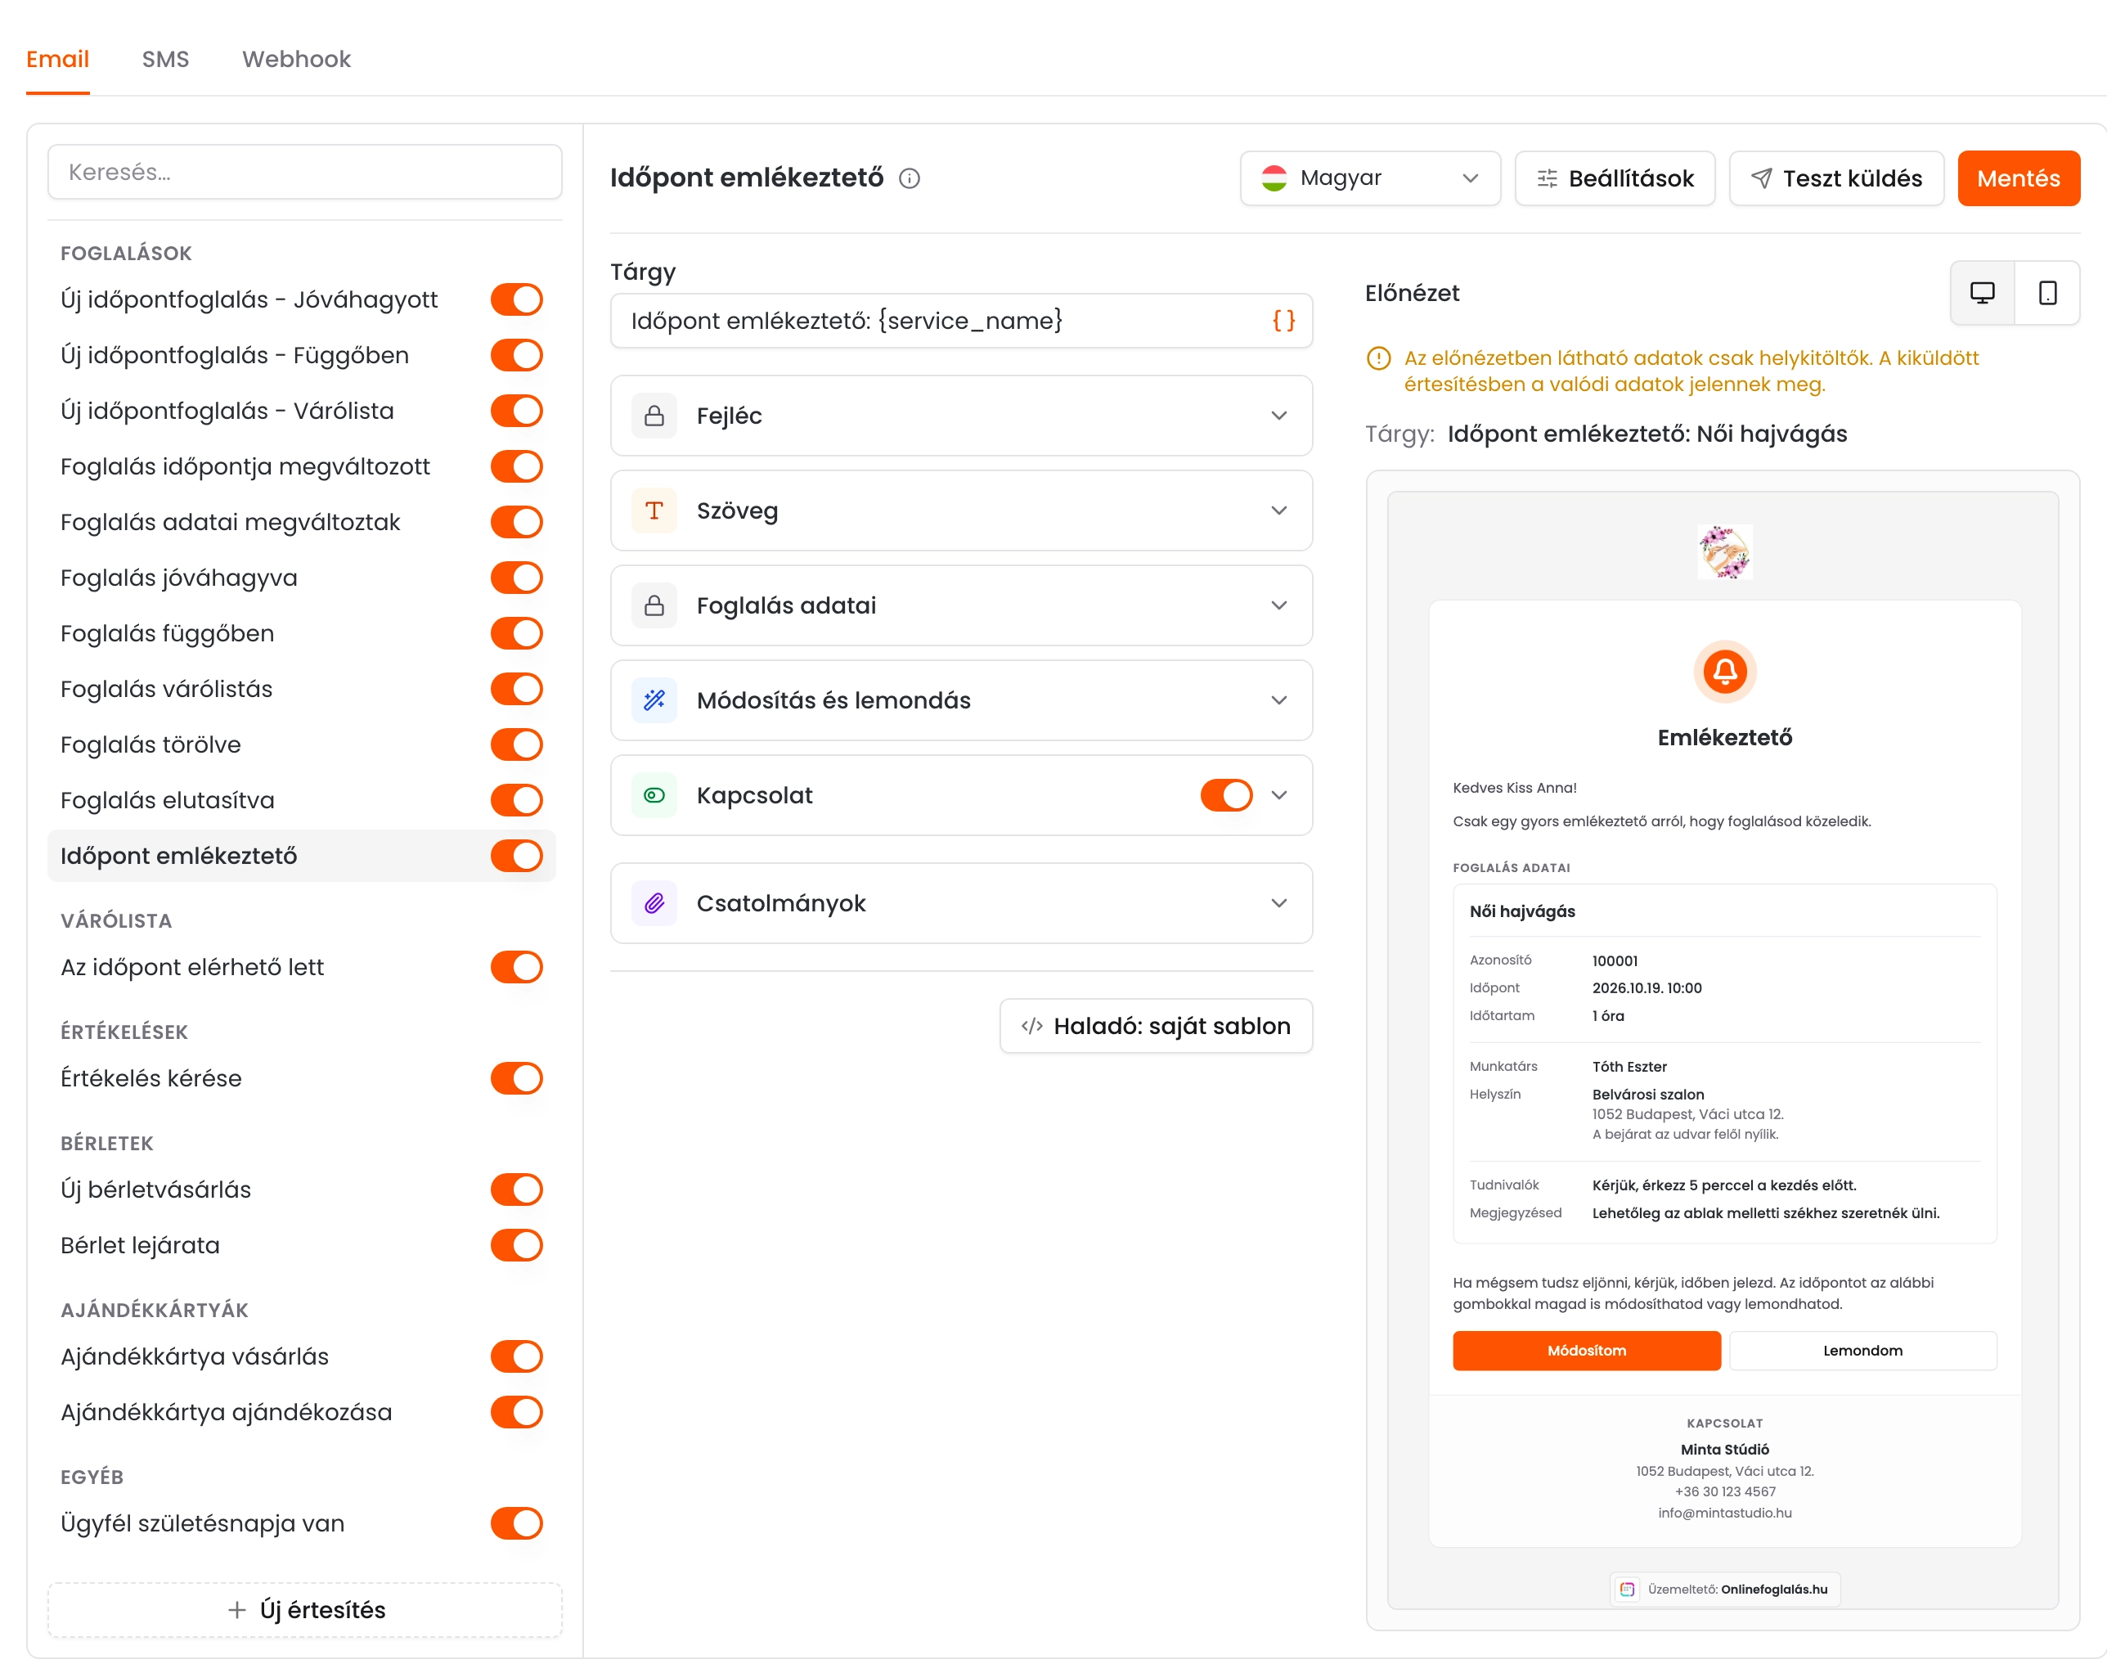Switch preview to desktop monitor view
This screenshot has height=1664, width=2107.
(x=1983, y=293)
